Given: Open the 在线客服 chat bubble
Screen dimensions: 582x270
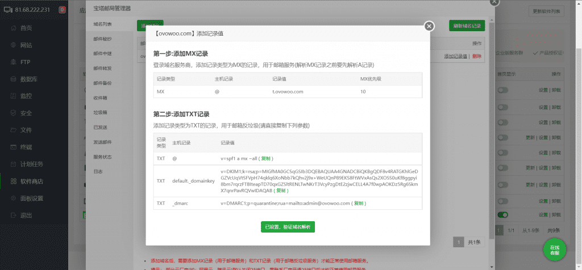Looking at the screenshot, I should click(554, 249).
